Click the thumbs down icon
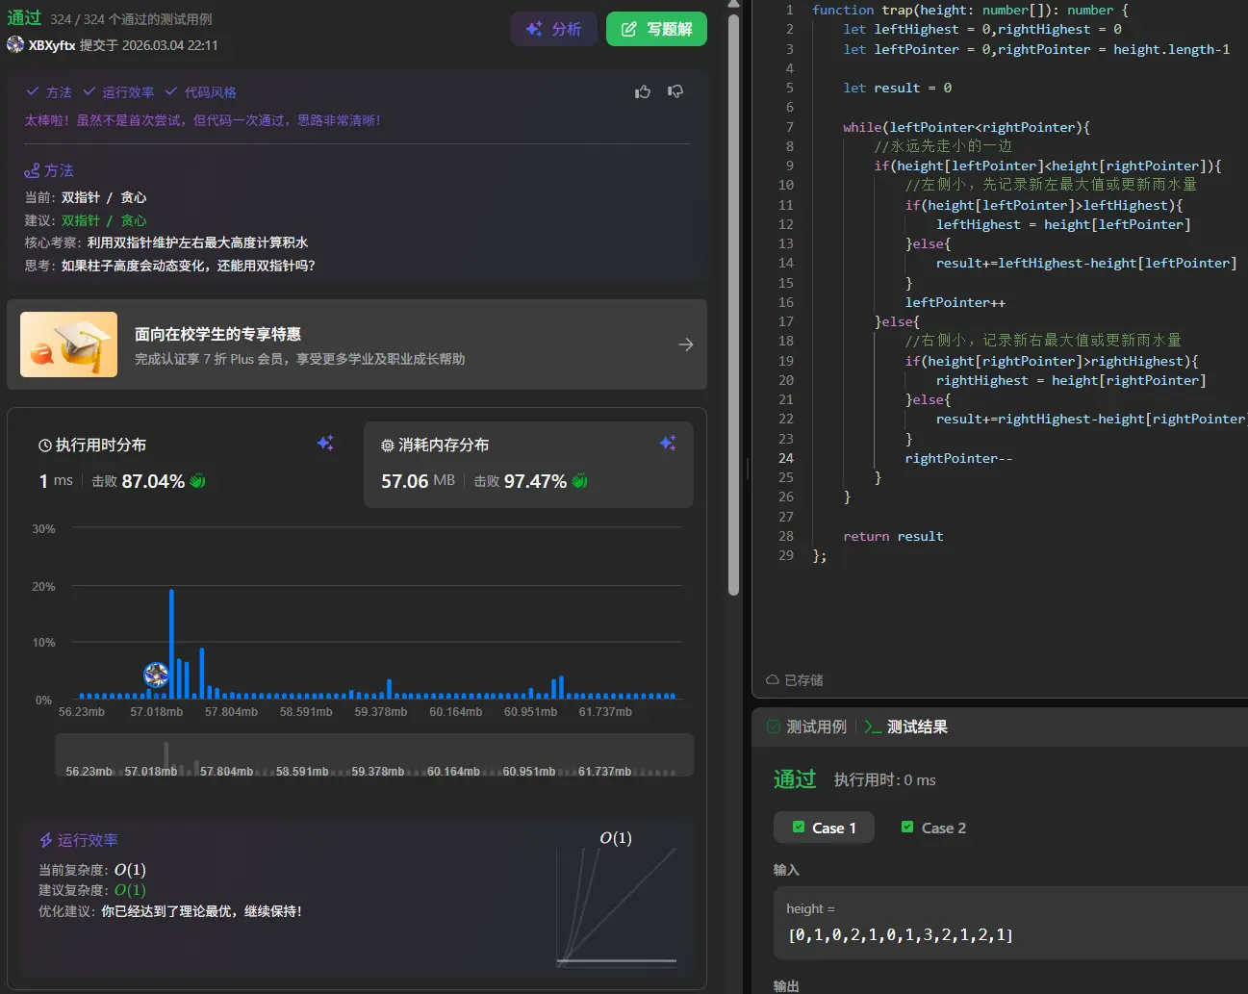This screenshot has height=994, width=1248. coord(675,91)
